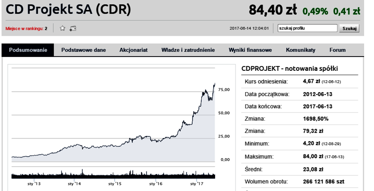Go to the Forum tab
This screenshot has width=374, height=191.
coord(337,50)
